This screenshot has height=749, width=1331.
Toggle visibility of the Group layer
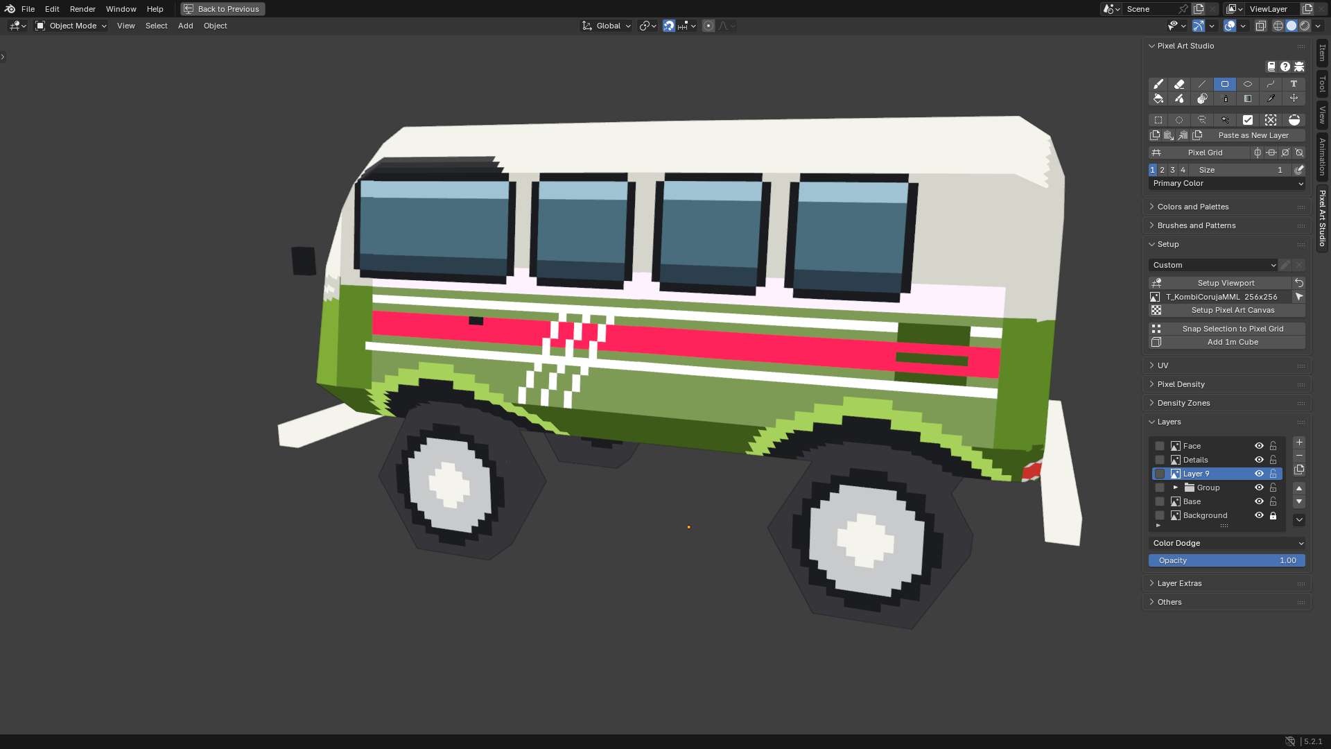pyautogui.click(x=1259, y=488)
